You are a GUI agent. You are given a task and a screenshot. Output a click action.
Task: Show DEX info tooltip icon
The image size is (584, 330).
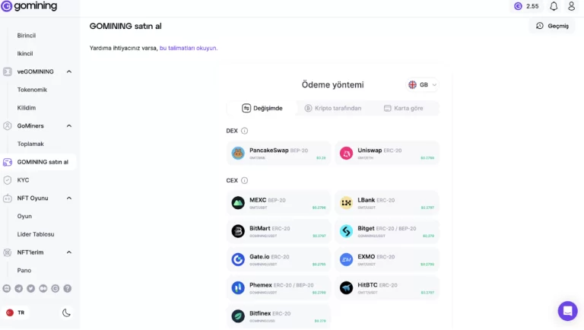[244, 131]
